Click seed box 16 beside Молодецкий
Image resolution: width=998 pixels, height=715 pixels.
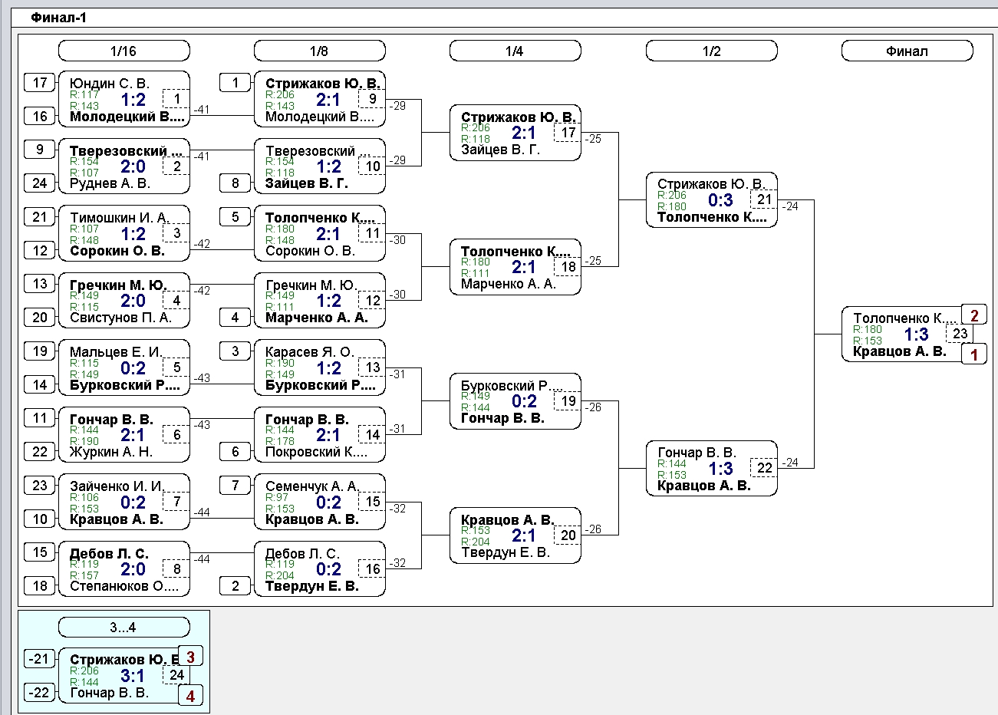coord(40,117)
